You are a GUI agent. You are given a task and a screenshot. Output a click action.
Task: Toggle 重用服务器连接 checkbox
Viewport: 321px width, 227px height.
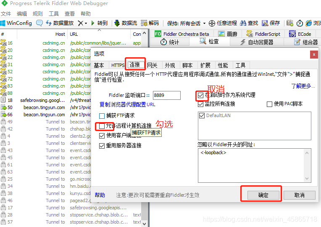[x=102, y=146]
